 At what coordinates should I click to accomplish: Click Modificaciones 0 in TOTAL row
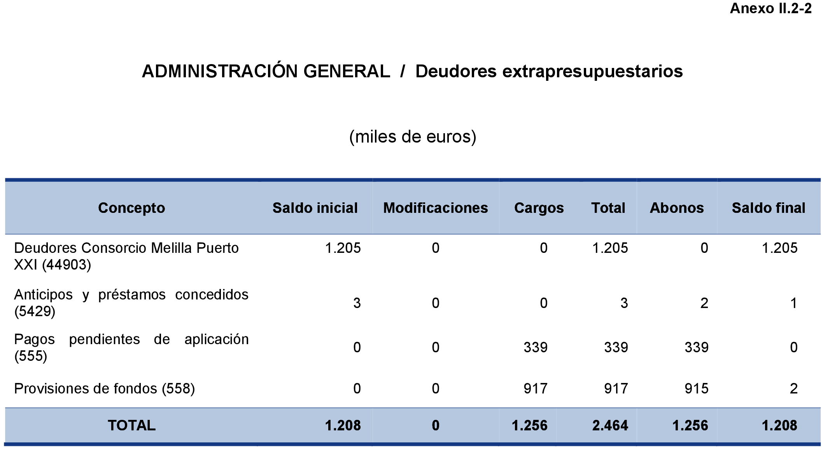(436, 426)
